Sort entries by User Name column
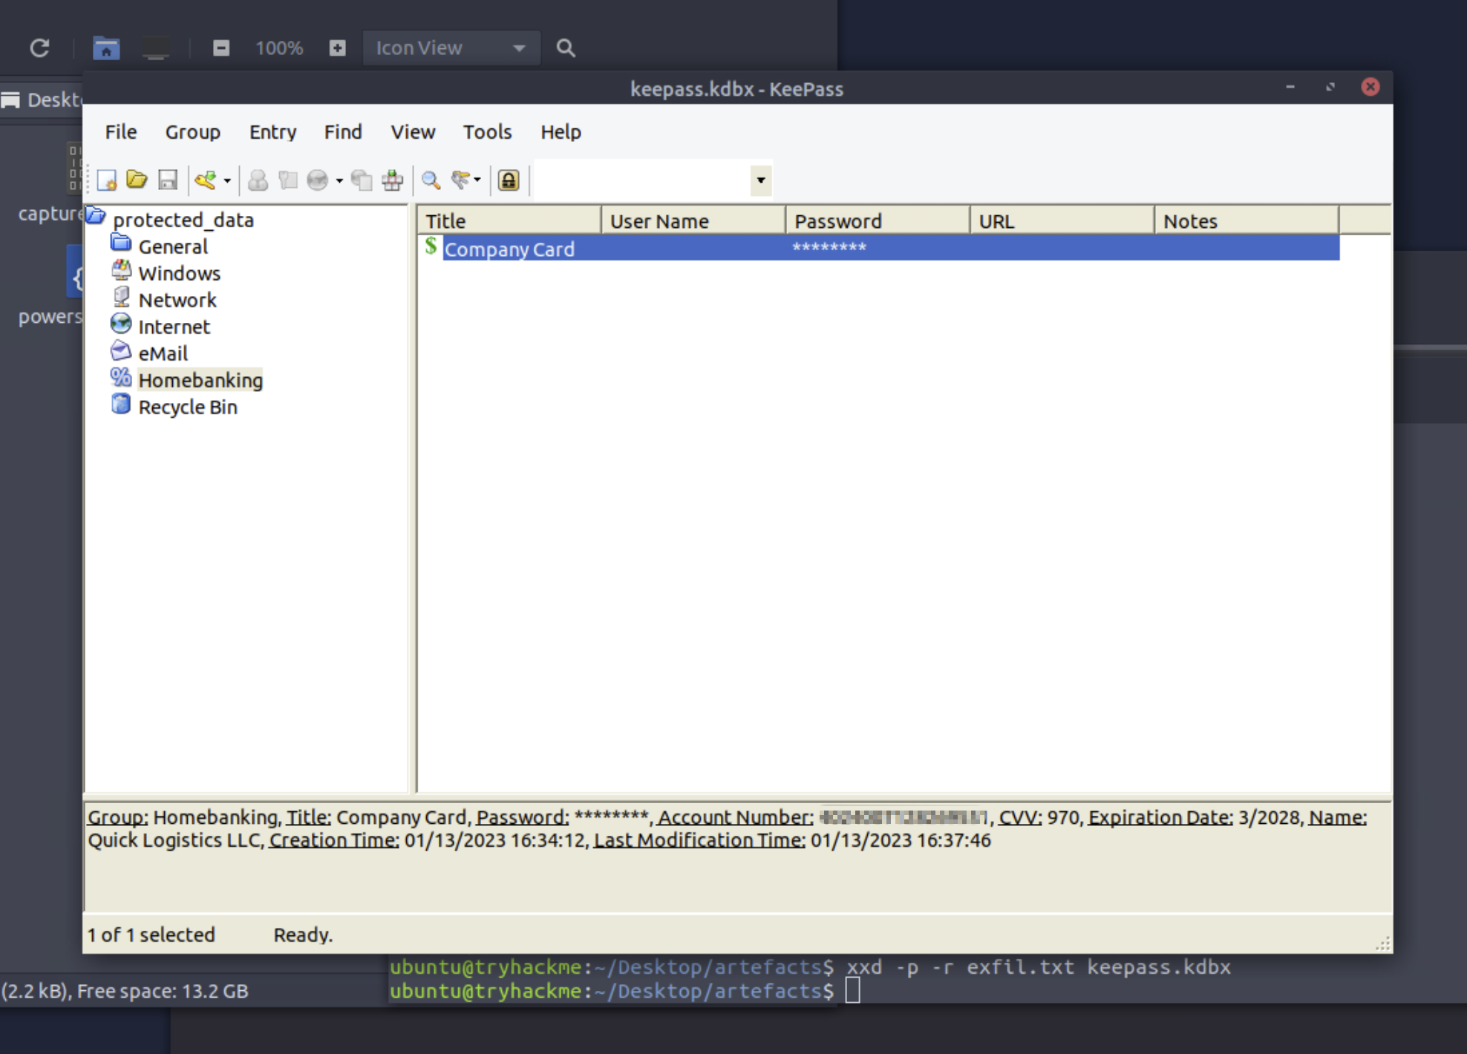This screenshot has width=1467, height=1054. tap(693, 220)
